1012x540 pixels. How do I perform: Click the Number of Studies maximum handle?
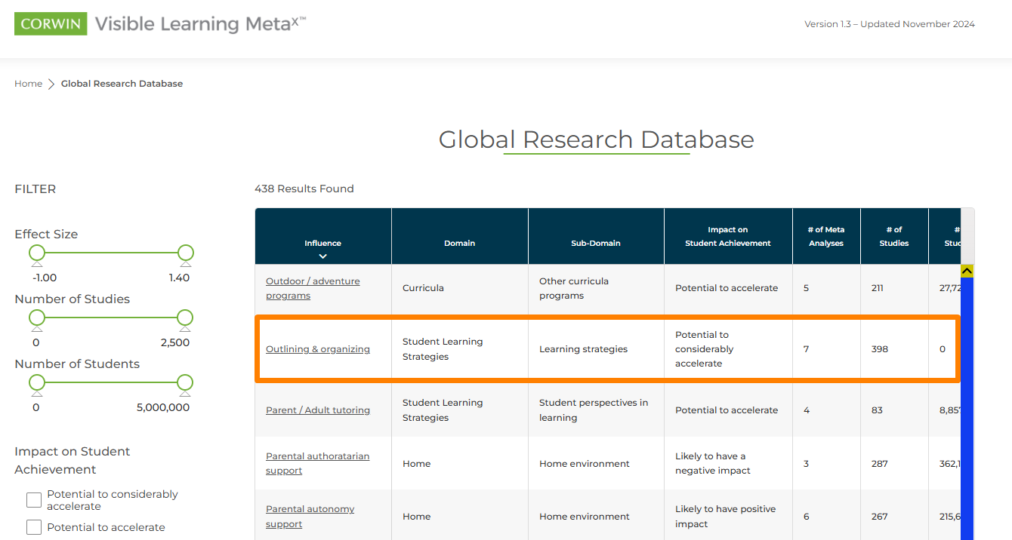point(185,318)
